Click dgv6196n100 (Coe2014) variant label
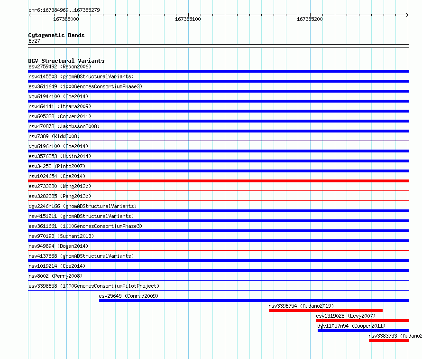The image size is (422, 359). click(58, 146)
